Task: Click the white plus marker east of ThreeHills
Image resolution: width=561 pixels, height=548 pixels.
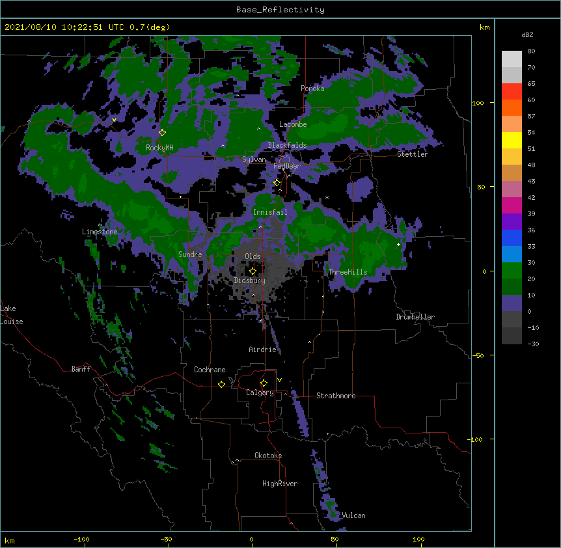Action: [398, 244]
